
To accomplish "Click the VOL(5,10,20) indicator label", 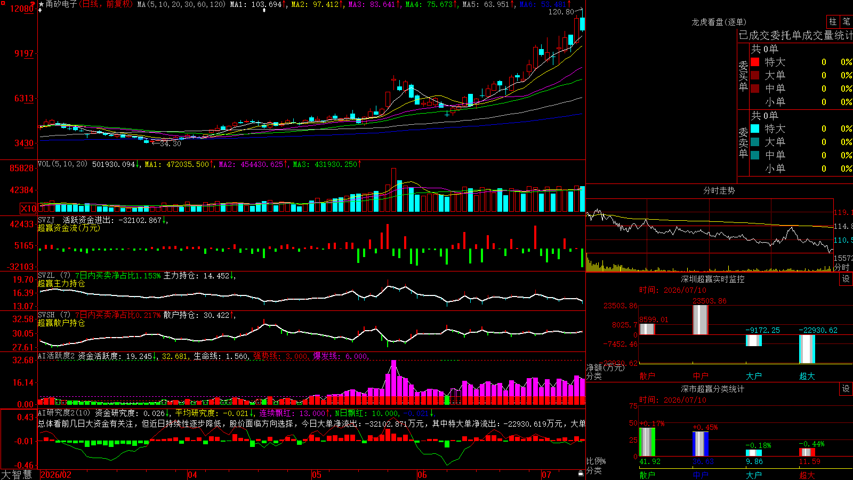I will [62, 164].
